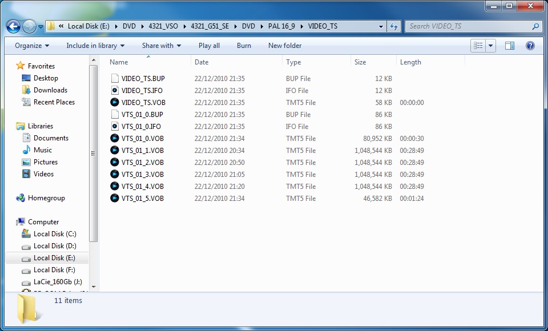Image resolution: width=548 pixels, height=331 pixels.
Task: Open the Videos library
Action: click(x=44, y=173)
